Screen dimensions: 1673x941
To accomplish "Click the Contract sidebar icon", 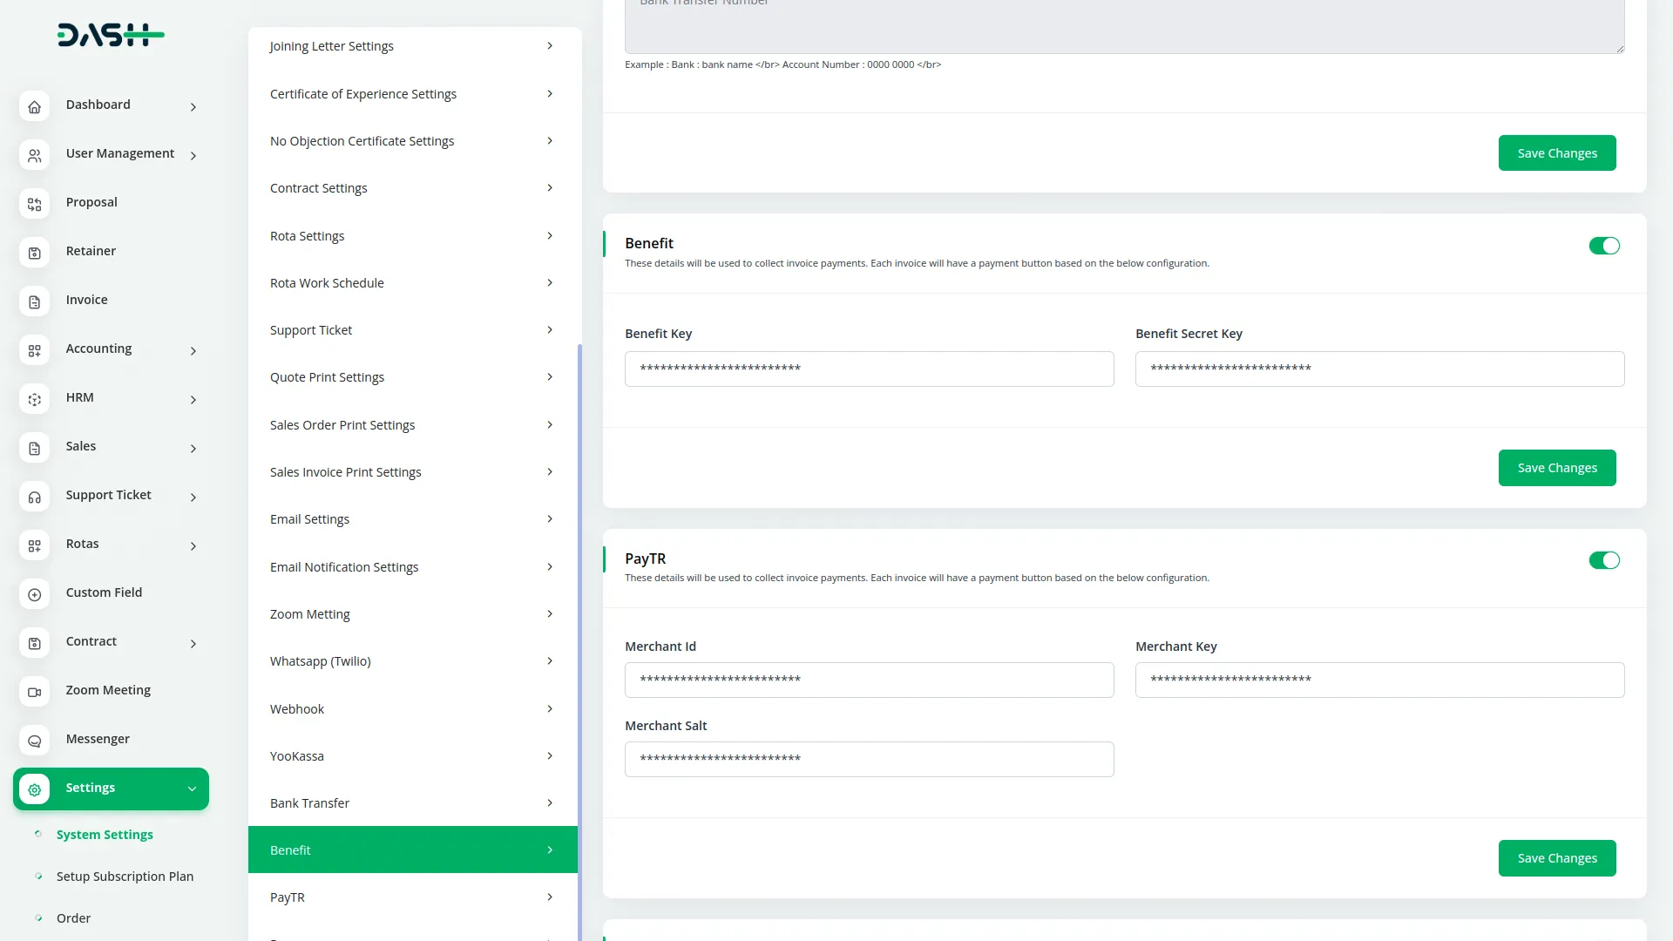I will tap(34, 643).
